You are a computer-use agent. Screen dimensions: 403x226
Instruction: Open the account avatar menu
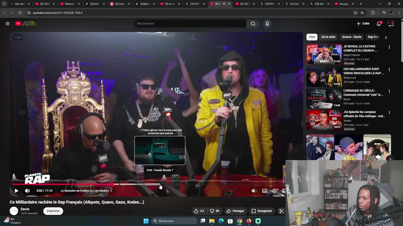pyautogui.click(x=391, y=24)
